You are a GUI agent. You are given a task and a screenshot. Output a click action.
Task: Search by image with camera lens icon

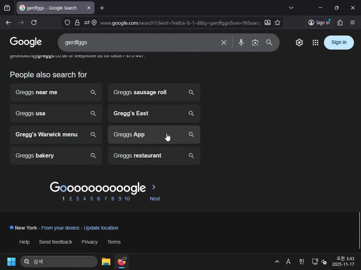coord(255,43)
